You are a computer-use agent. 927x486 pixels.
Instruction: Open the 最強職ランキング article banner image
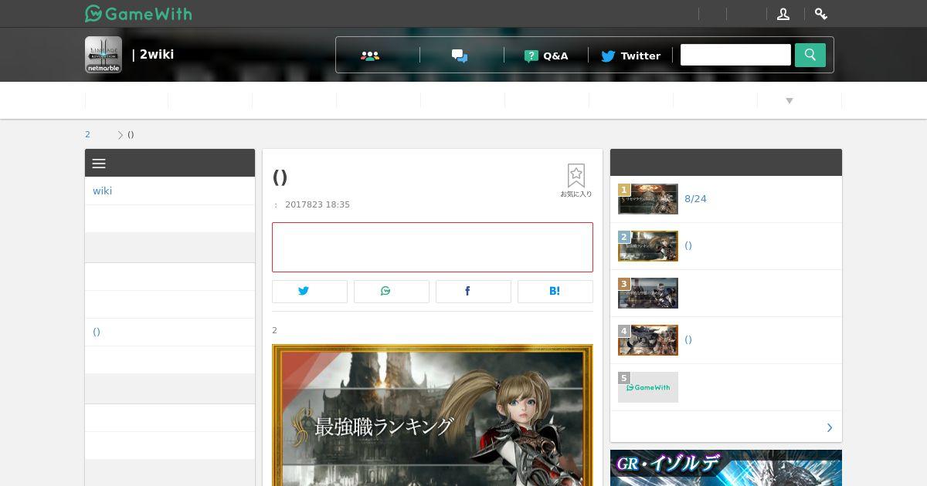[433, 415]
